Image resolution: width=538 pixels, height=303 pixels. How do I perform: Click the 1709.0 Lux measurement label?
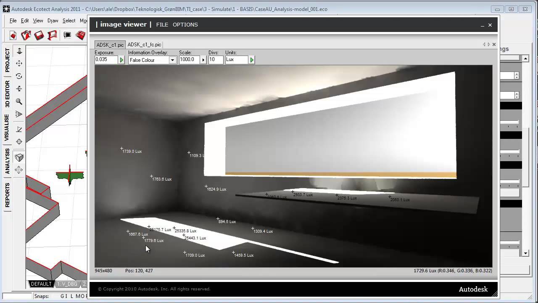click(x=195, y=255)
